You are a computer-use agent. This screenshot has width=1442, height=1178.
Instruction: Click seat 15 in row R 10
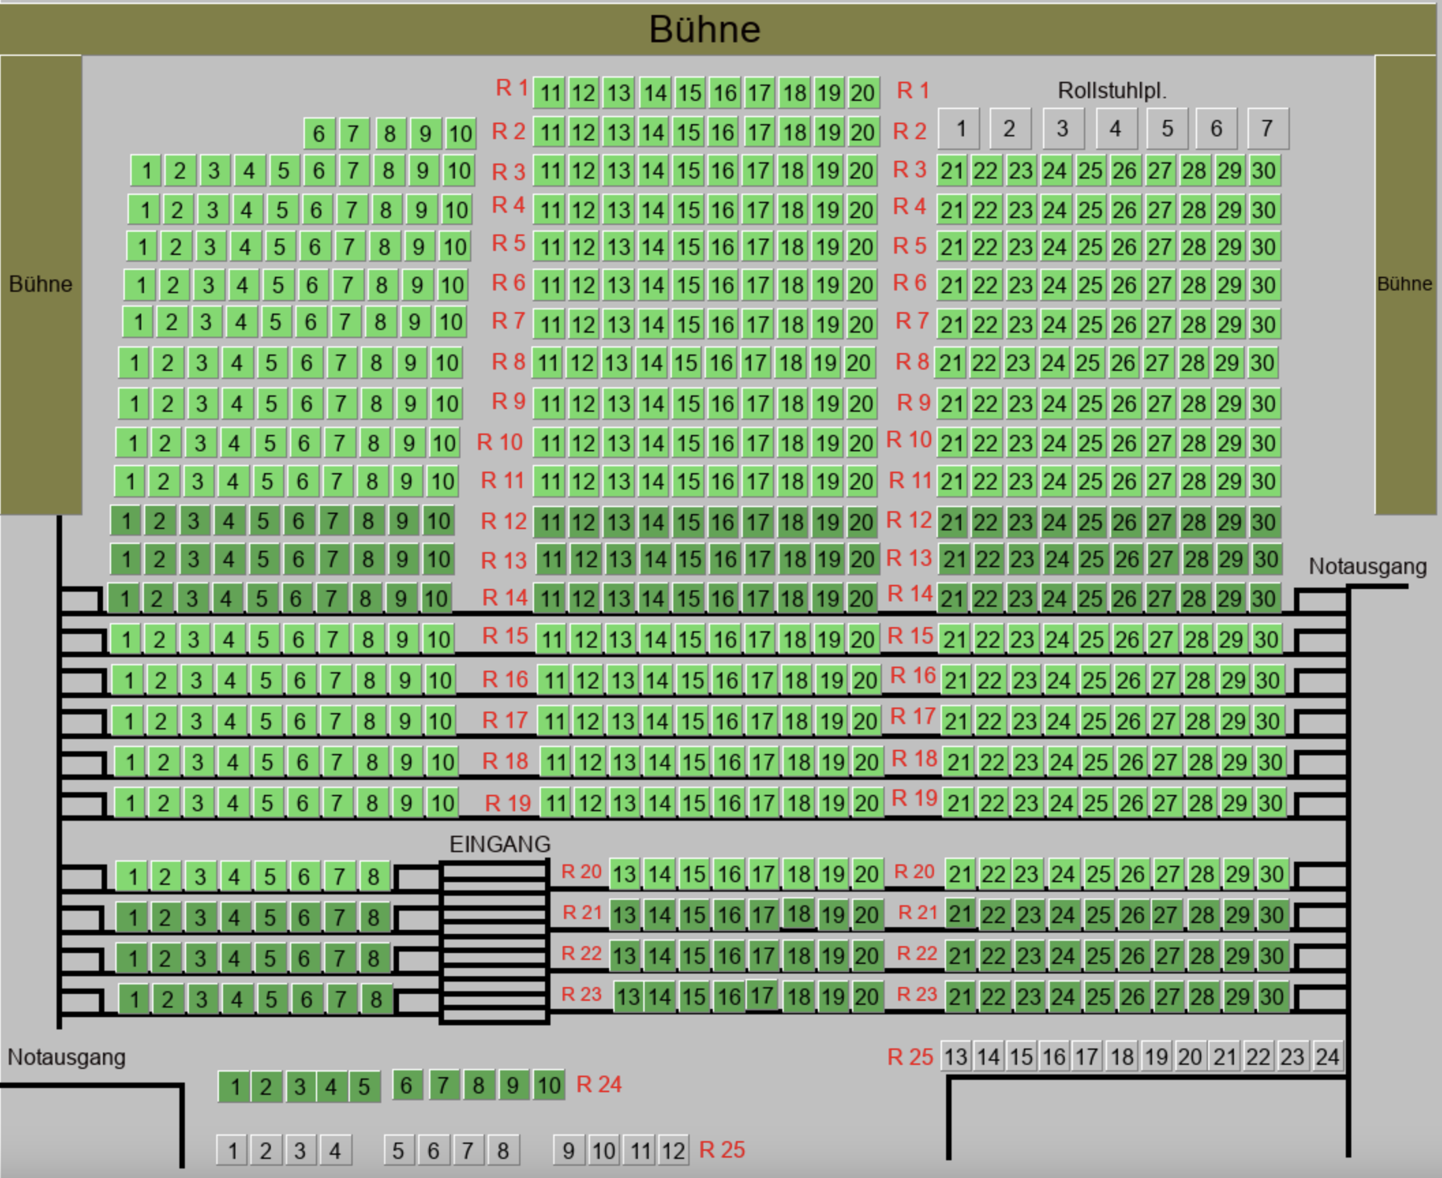pos(689,443)
